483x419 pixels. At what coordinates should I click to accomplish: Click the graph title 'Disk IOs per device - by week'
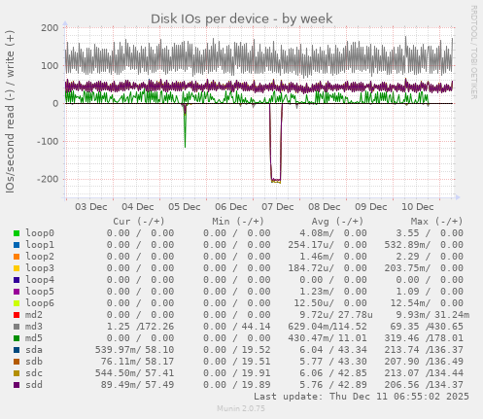[x=242, y=18]
